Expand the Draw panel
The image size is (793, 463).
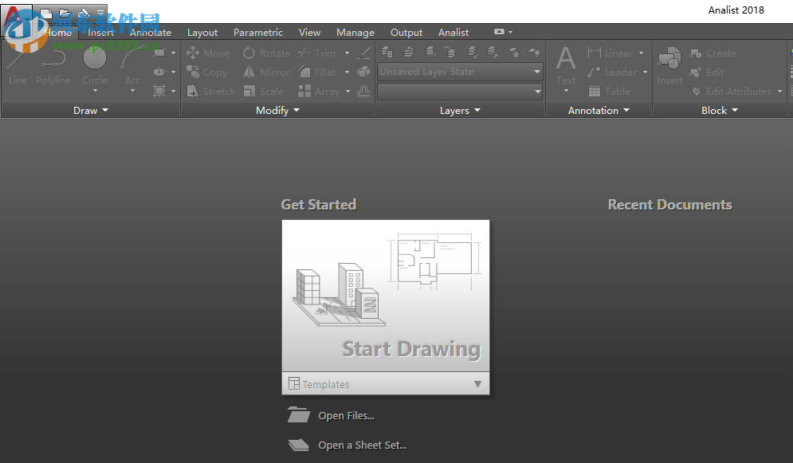coord(90,111)
